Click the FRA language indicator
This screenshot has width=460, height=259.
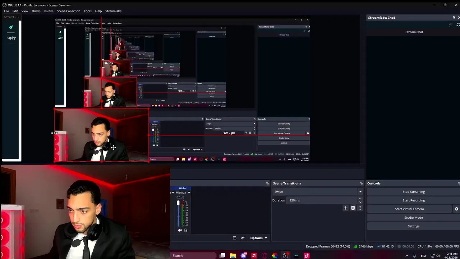(424, 256)
